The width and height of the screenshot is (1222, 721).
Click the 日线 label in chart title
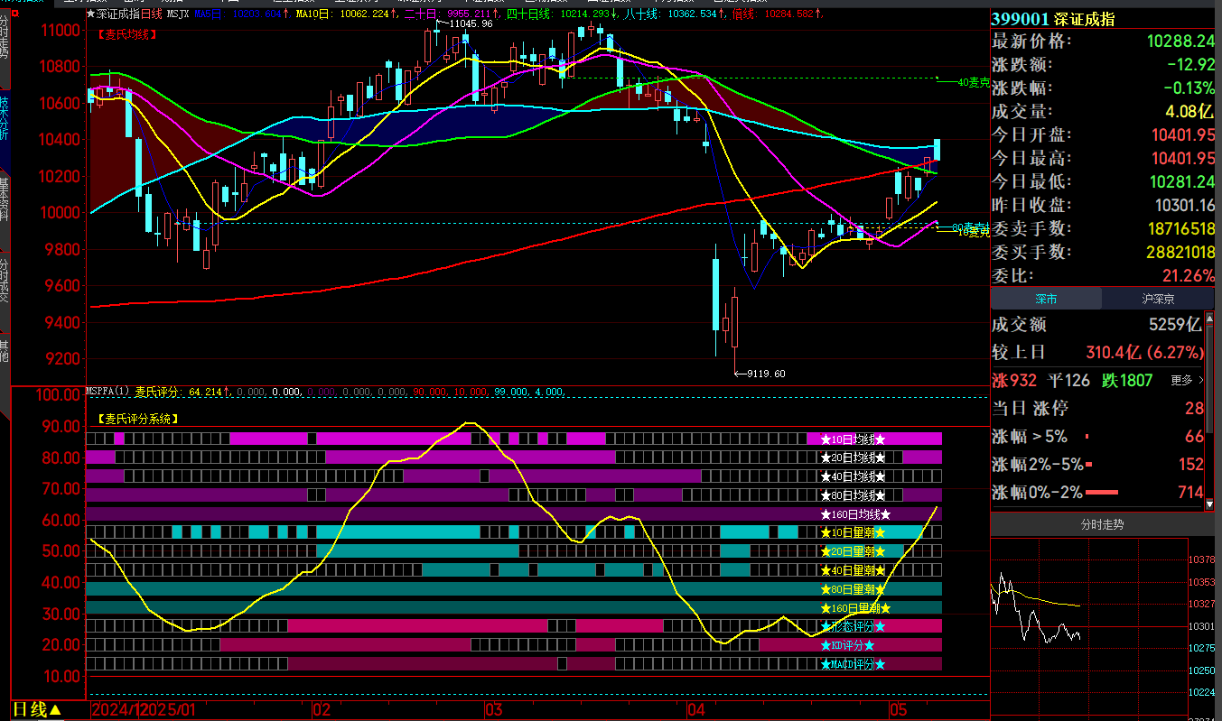152,14
